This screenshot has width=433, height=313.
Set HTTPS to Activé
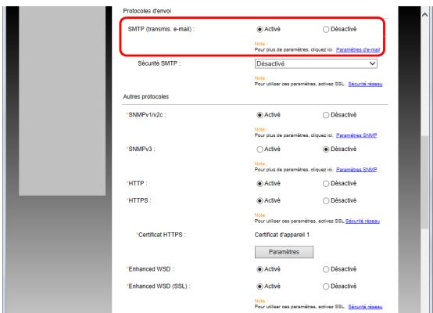tap(259, 201)
